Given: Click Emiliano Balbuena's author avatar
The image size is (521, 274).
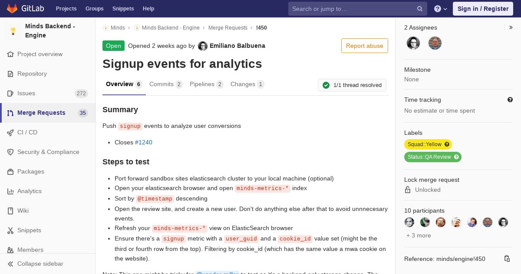Looking at the screenshot, I should tap(203, 46).
